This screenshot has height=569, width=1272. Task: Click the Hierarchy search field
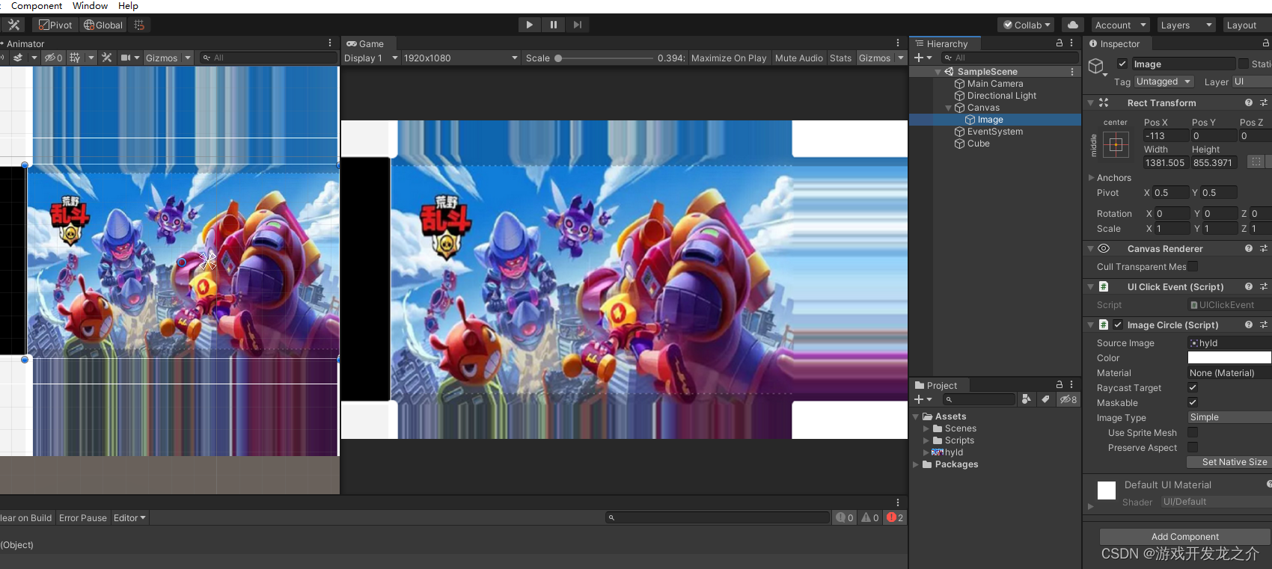tap(1009, 58)
